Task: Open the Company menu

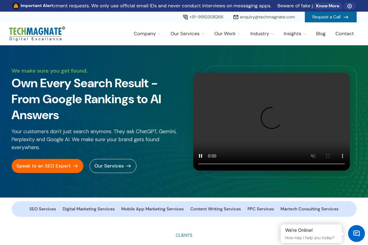Action: (x=145, y=34)
